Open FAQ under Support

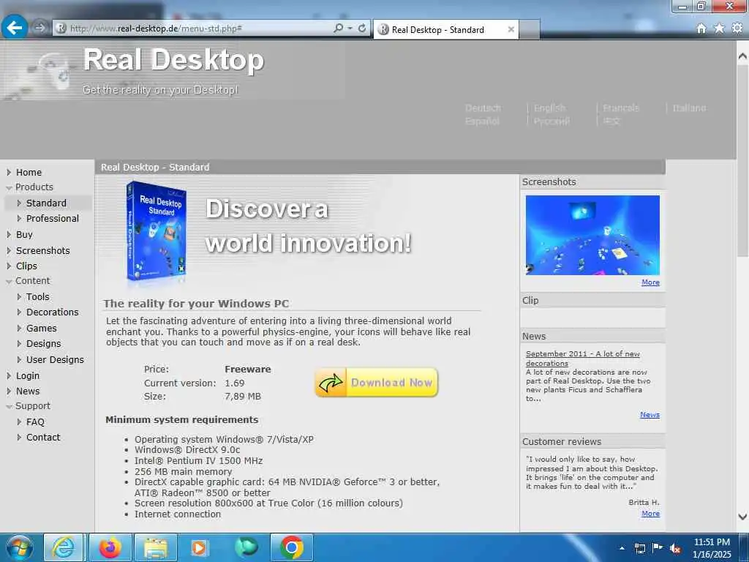(x=35, y=422)
